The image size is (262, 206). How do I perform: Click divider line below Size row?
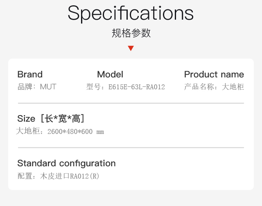click(131, 148)
